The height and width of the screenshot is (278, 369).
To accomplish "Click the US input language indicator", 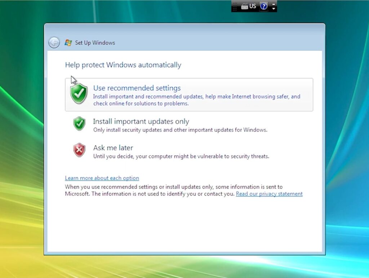I will tap(253, 6).
